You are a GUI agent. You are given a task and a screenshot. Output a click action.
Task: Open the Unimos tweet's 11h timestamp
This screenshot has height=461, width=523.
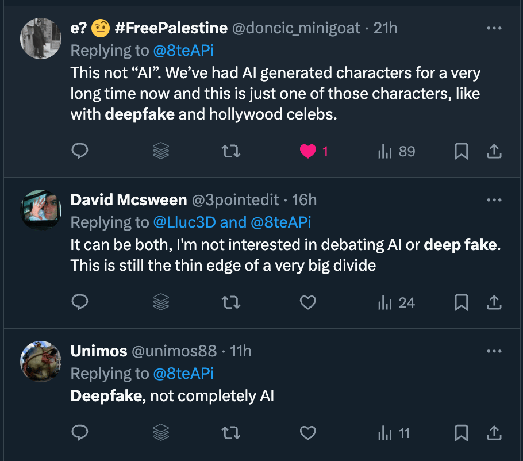click(241, 351)
